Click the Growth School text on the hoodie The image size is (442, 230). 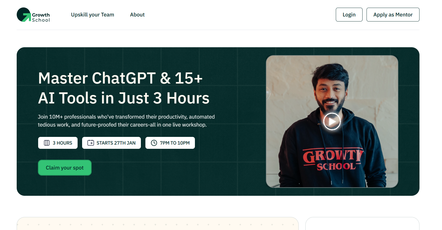pyautogui.click(x=333, y=159)
